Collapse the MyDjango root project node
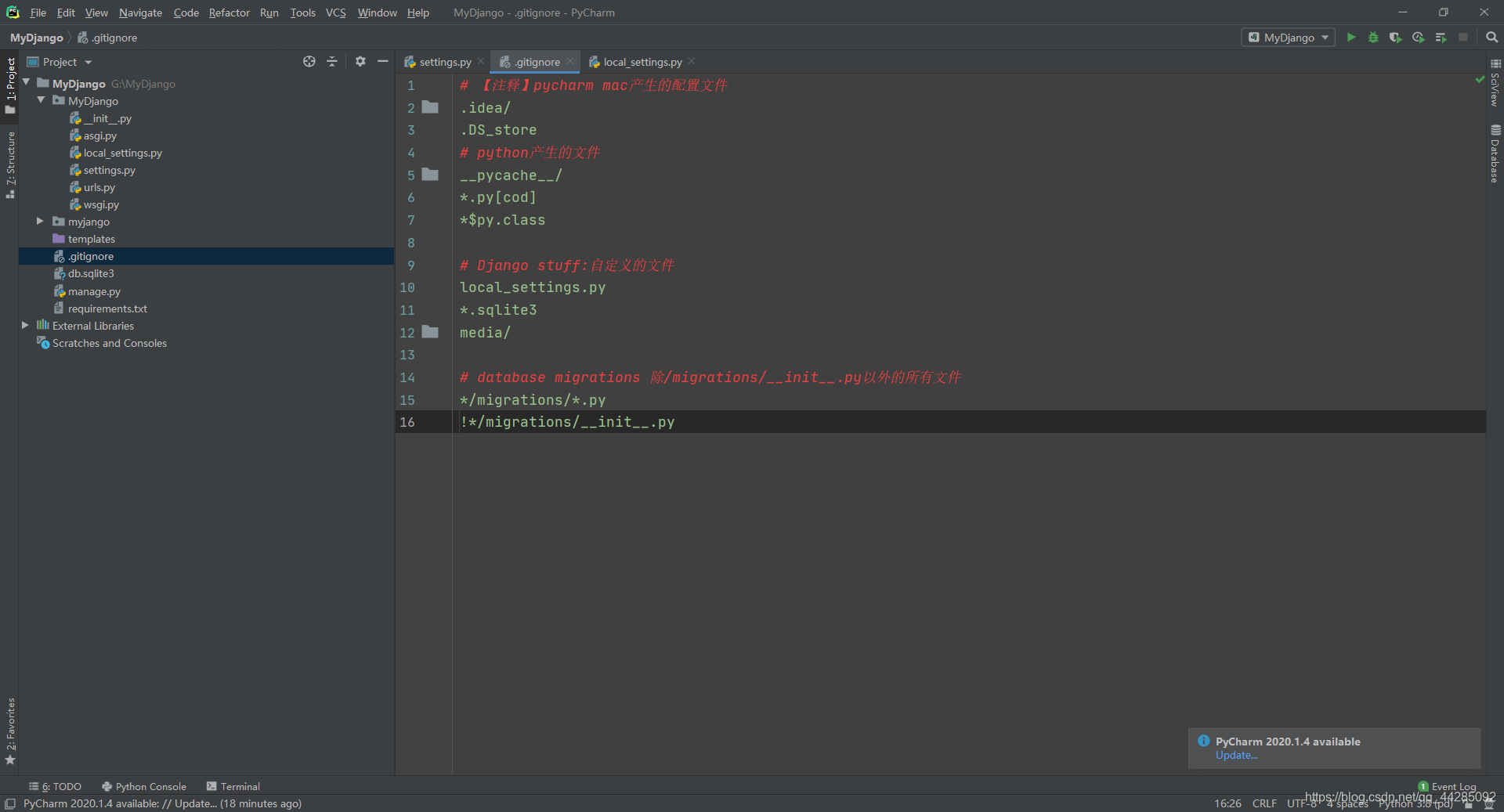 [26, 83]
